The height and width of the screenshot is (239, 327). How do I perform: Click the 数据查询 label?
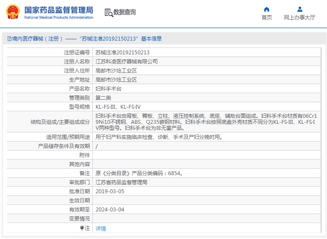pos(125,12)
